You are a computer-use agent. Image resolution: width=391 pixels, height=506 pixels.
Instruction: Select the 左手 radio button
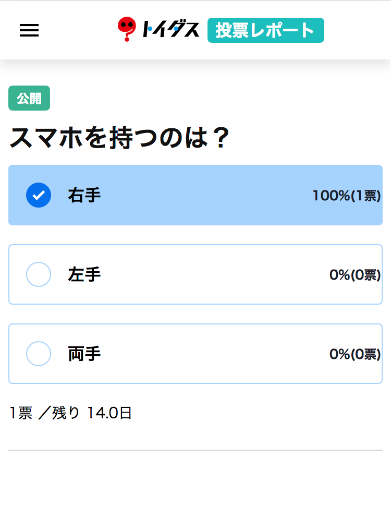coord(39,274)
